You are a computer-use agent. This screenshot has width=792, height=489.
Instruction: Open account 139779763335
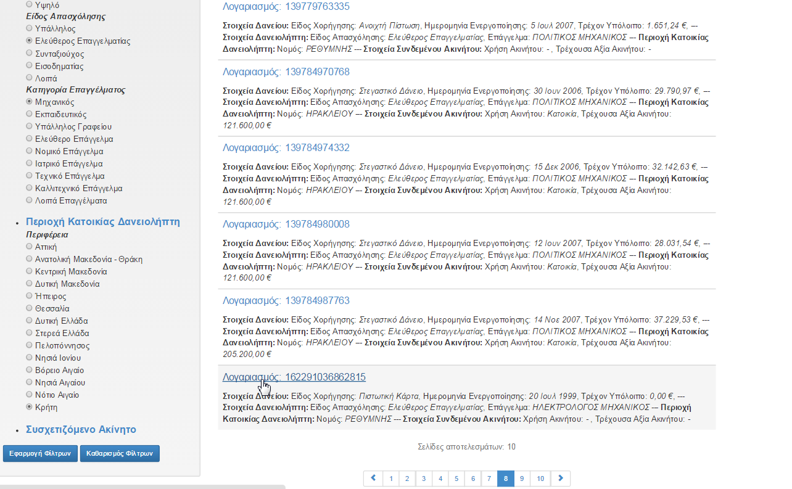point(286,7)
